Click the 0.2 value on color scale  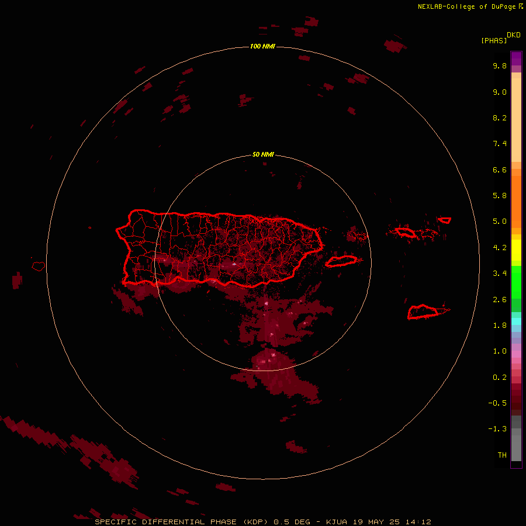coord(500,378)
